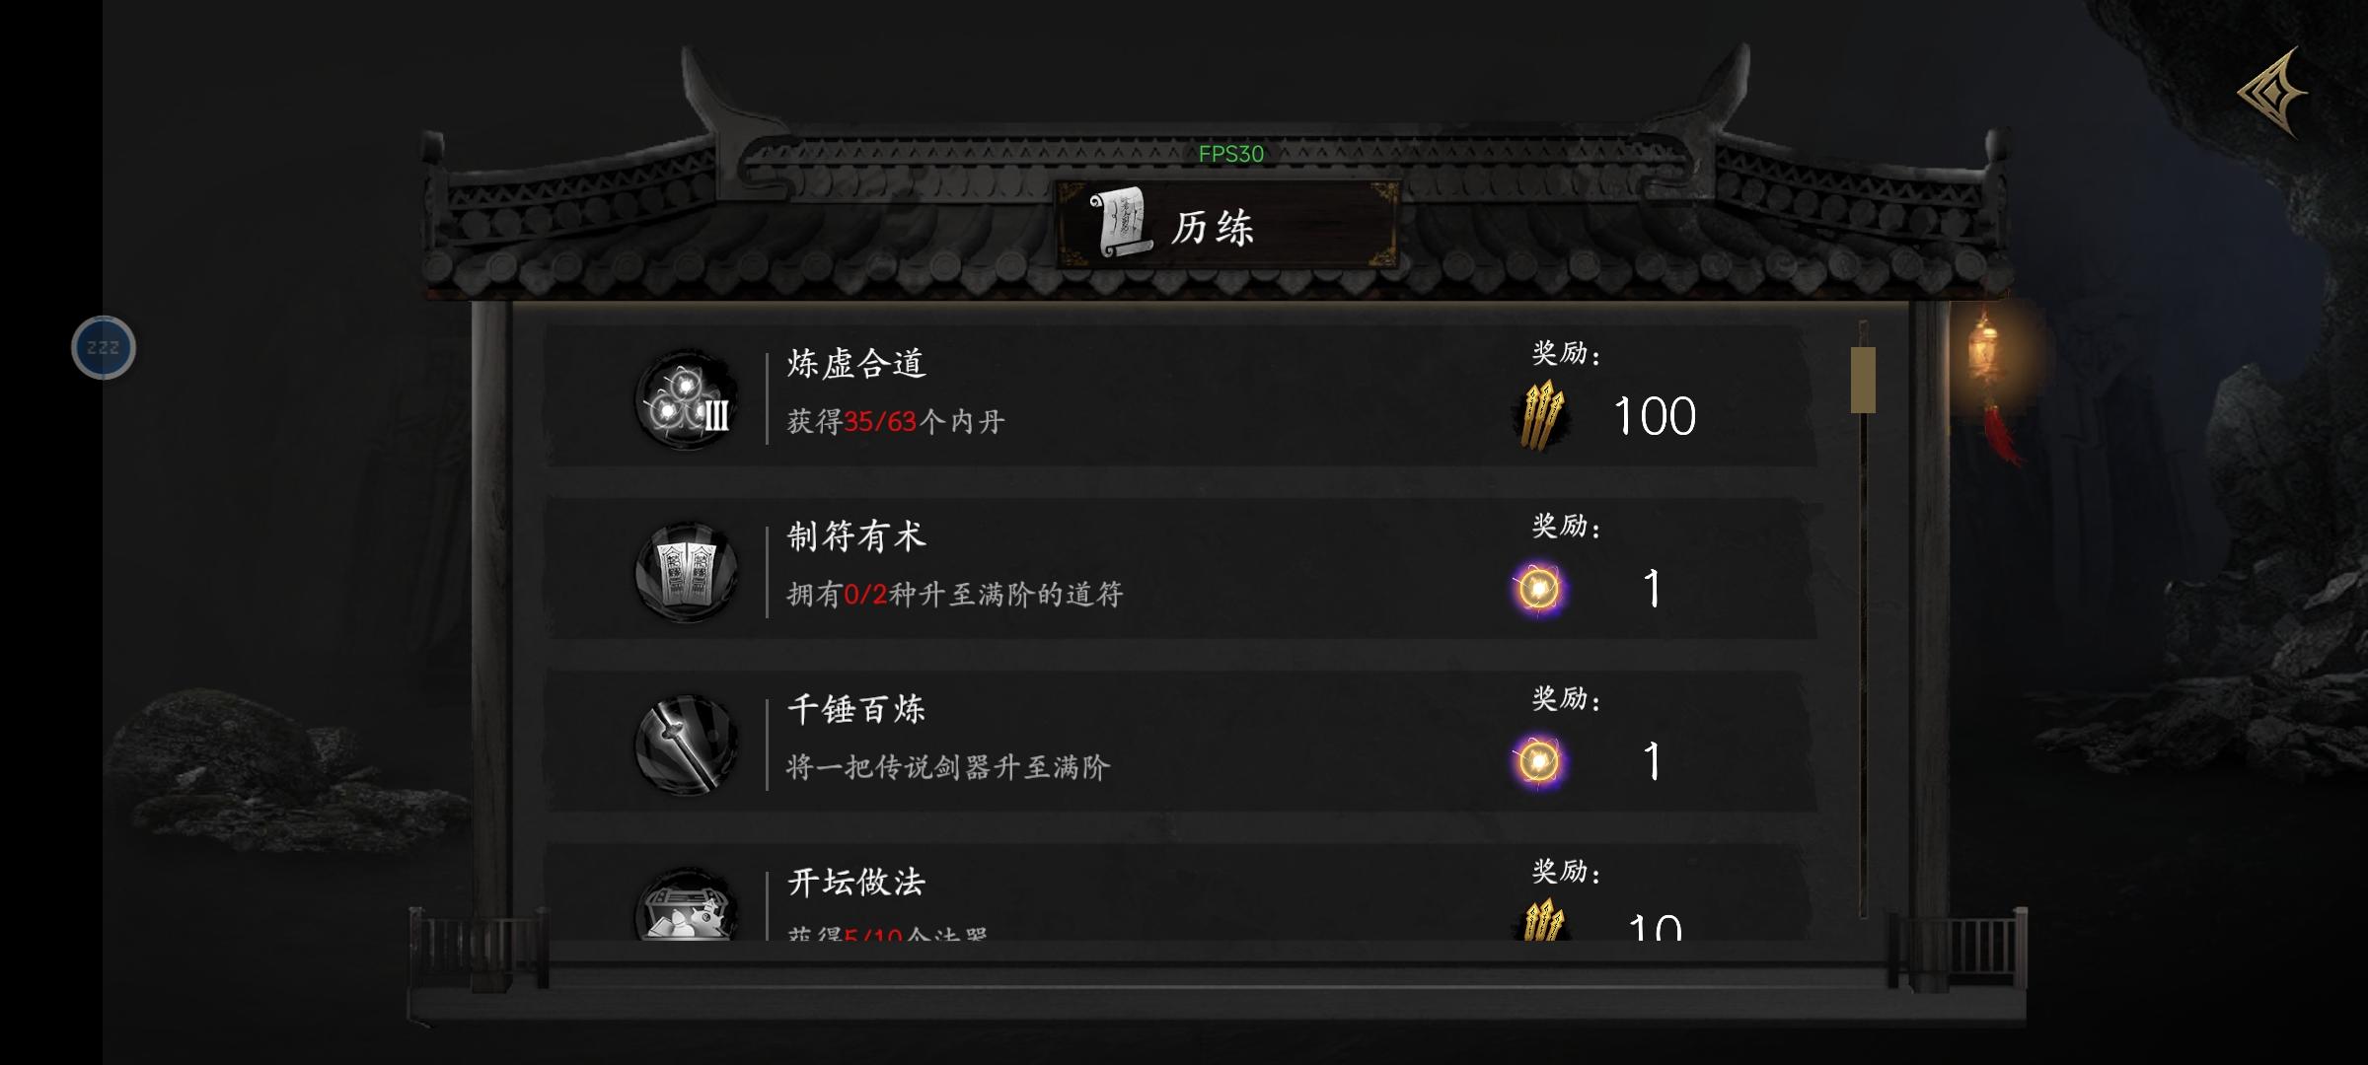Image resolution: width=2368 pixels, height=1065 pixels.
Task: Tap the golden sticks reward icon for 炼虚合道
Action: click(x=1540, y=415)
